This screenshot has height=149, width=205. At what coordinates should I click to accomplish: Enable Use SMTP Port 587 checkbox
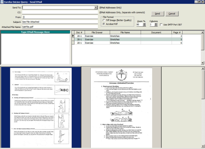[x=161, y=24]
